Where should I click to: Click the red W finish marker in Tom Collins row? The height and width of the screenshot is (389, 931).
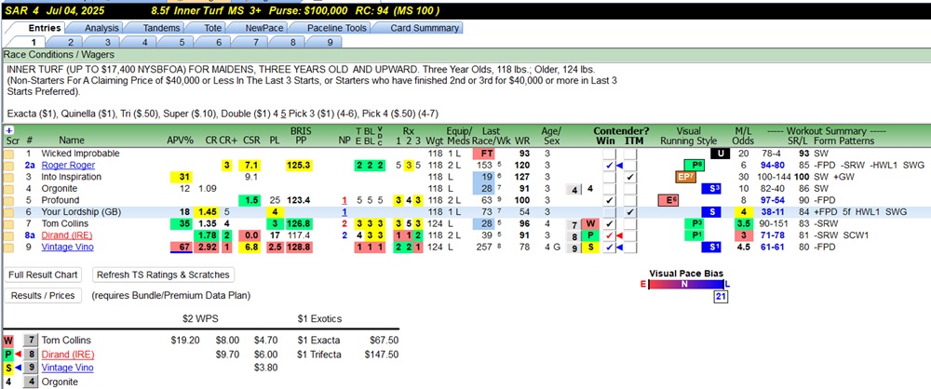click(x=589, y=224)
